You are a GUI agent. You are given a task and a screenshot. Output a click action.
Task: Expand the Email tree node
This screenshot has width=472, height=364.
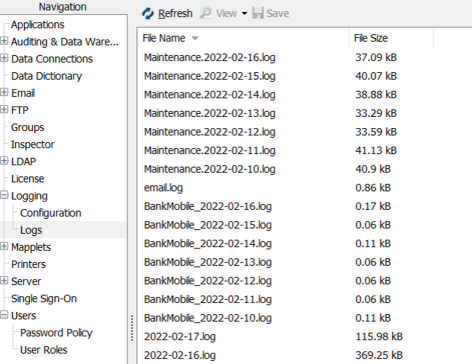tap(4, 93)
